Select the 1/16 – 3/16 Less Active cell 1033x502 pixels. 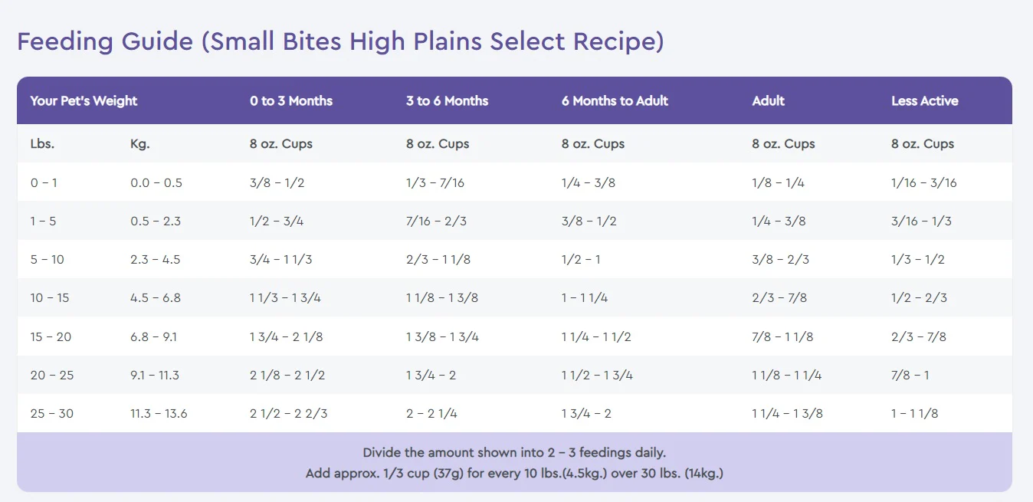(924, 183)
